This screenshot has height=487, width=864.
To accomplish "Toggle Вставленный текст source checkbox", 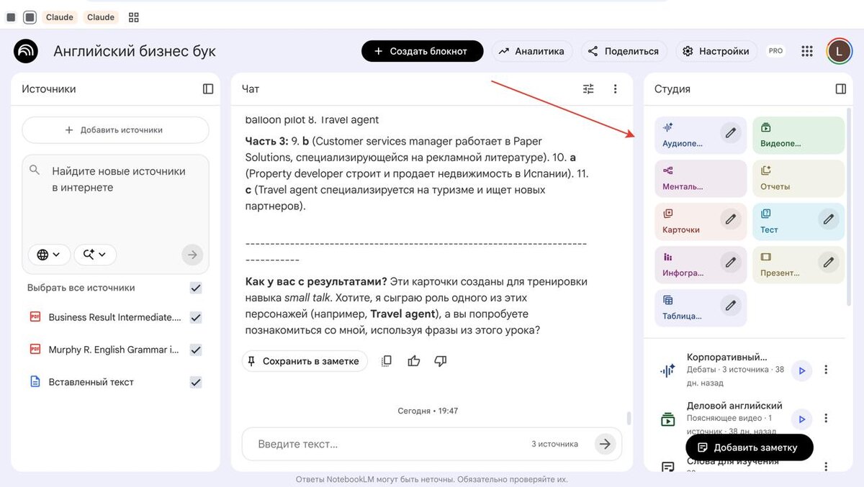I will (196, 382).
